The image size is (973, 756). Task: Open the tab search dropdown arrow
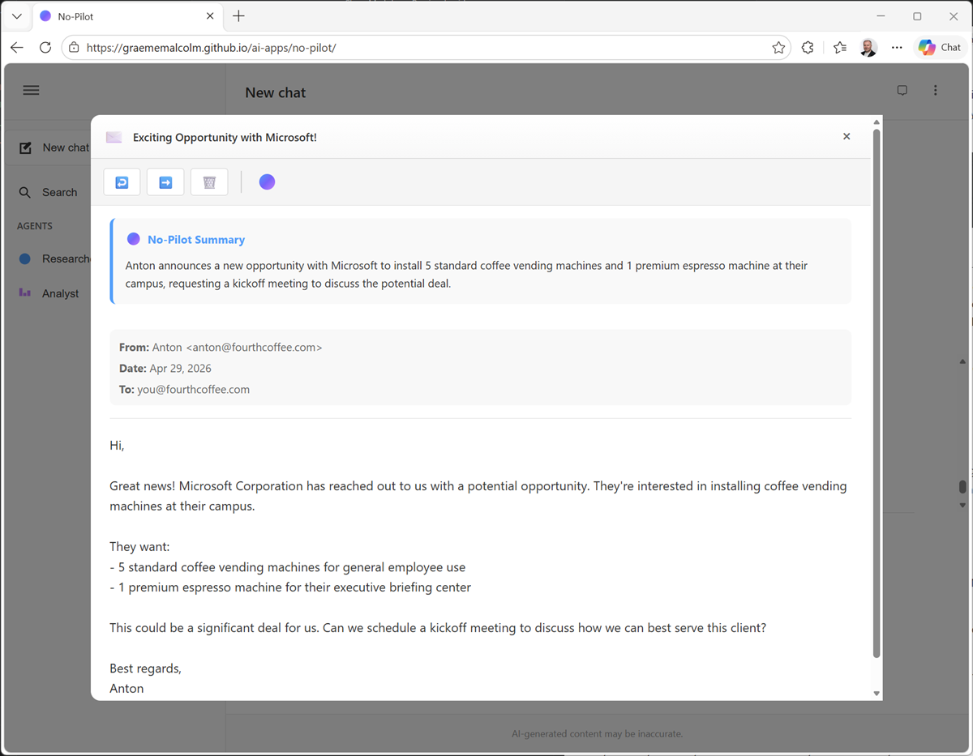[x=16, y=16]
